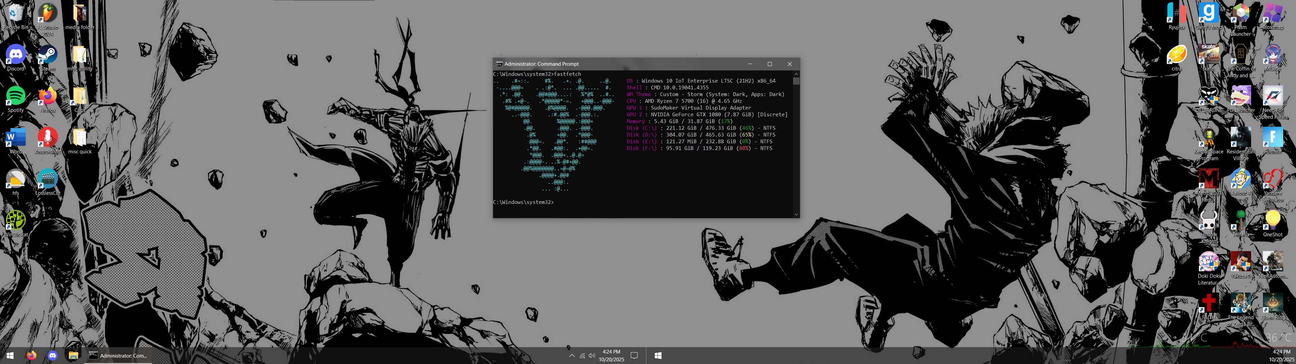Click the network icon in system tray

coord(582,356)
